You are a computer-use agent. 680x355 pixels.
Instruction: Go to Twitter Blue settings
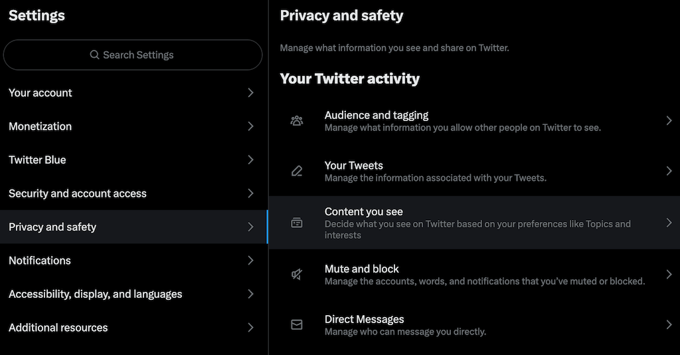pos(37,160)
